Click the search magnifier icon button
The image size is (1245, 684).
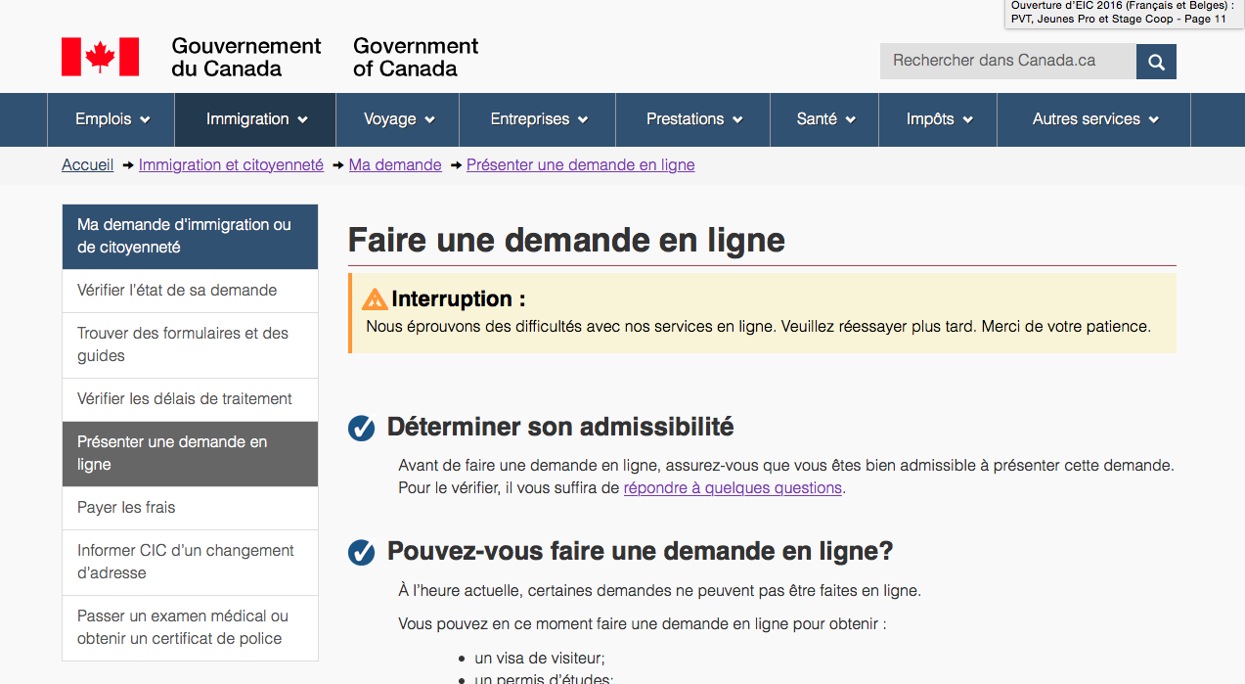tap(1156, 62)
